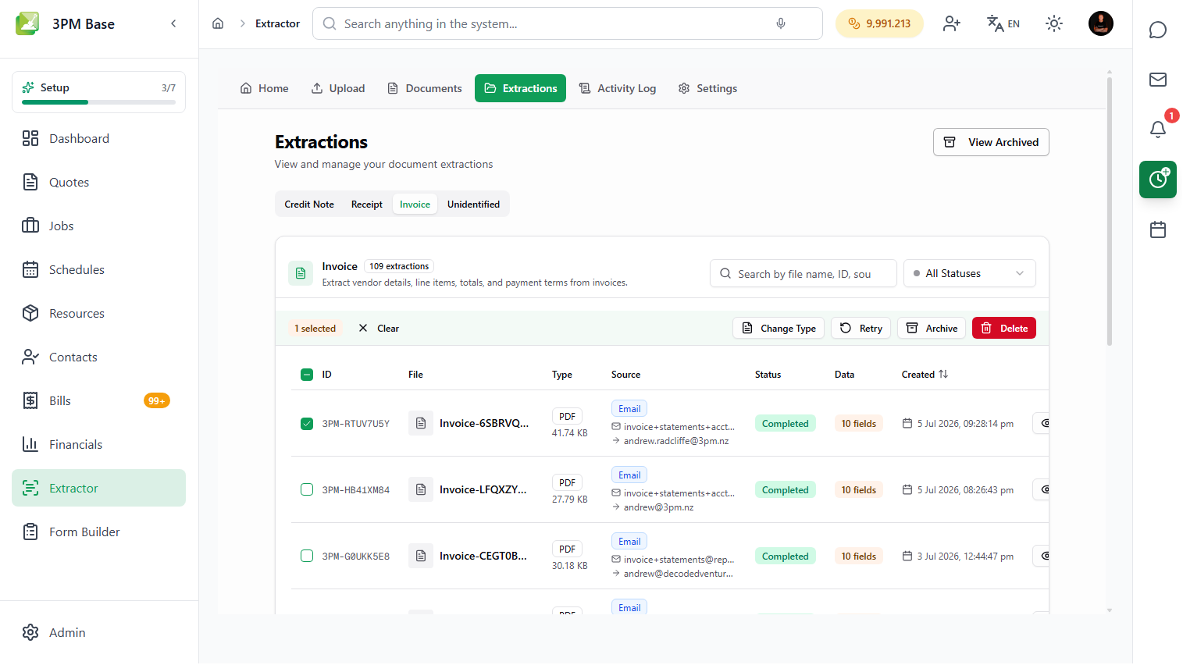
Task: Toggle light/dark theme sun icon
Action: tap(1054, 23)
